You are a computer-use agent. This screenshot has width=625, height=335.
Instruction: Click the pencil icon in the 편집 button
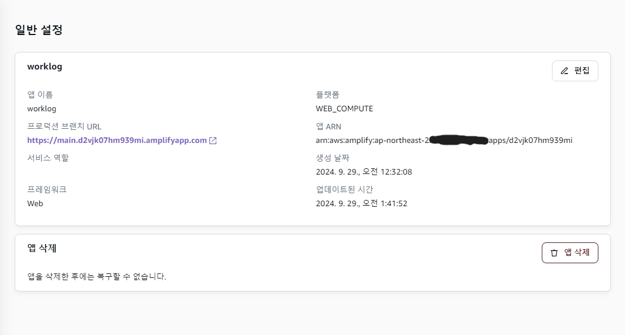pyautogui.click(x=564, y=71)
